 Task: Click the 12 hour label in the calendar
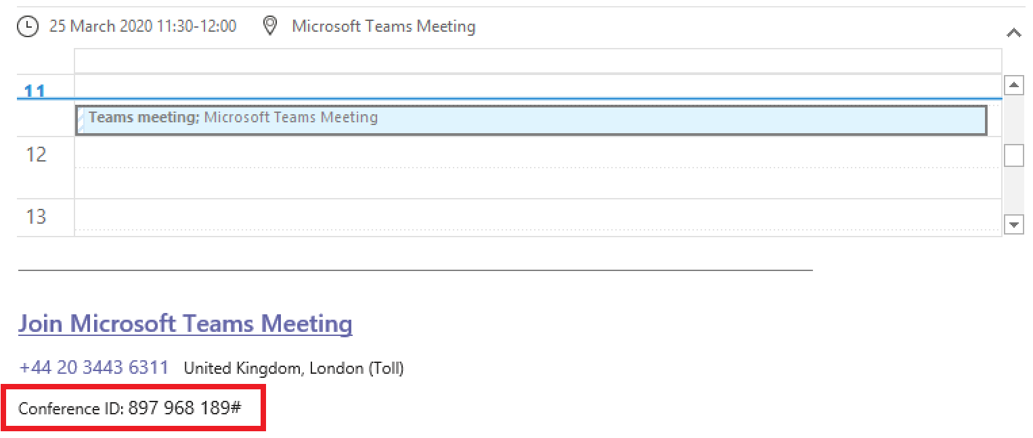36,155
